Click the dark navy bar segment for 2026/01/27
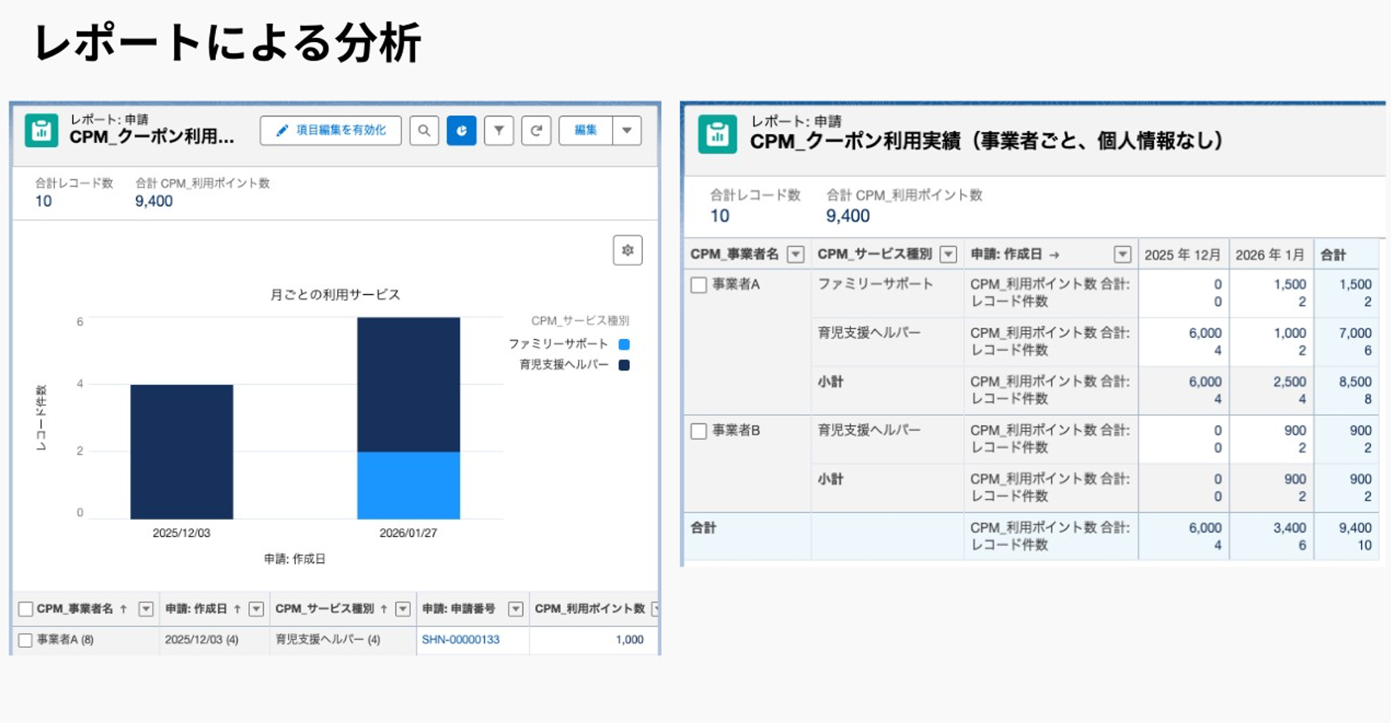 tap(408, 385)
